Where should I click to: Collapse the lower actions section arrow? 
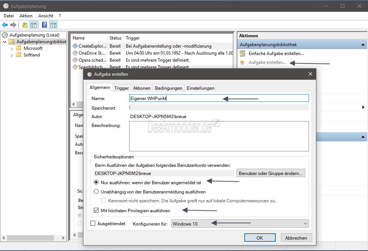363,137
